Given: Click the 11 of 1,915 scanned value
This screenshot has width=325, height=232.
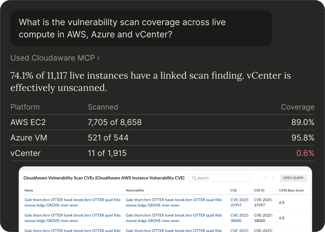Looking at the screenshot, I should 107,153.
